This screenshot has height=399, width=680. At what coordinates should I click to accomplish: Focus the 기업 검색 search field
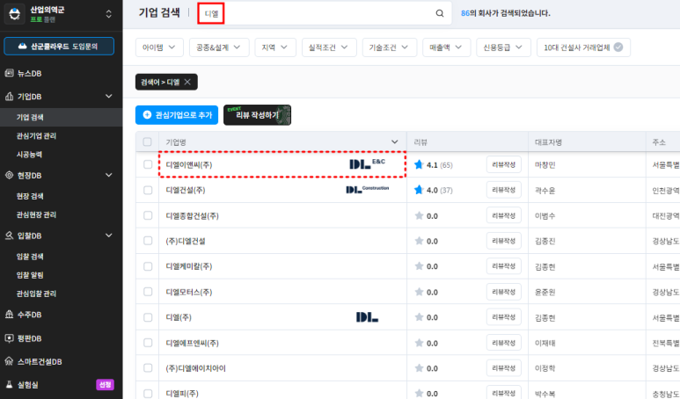(325, 13)
